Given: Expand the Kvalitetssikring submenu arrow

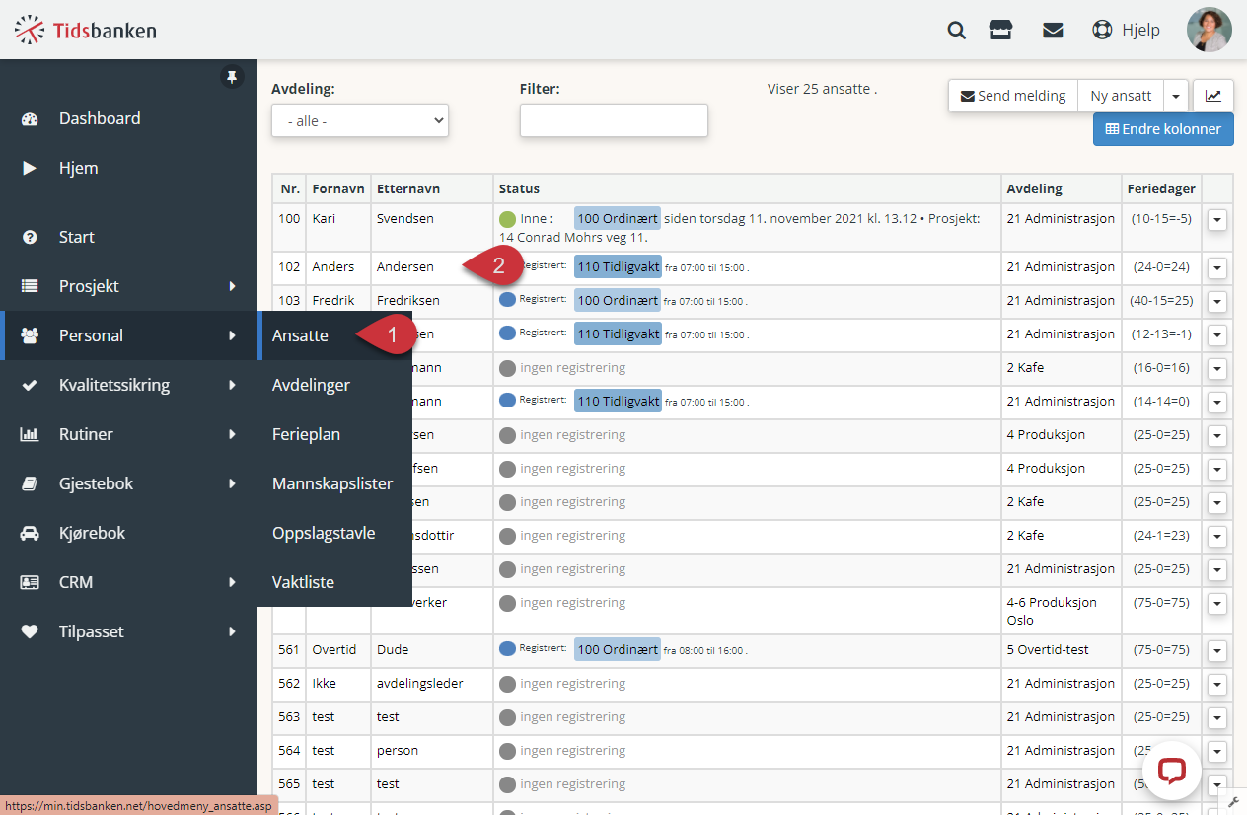Looking at the screenshot, I should (233, 385).
